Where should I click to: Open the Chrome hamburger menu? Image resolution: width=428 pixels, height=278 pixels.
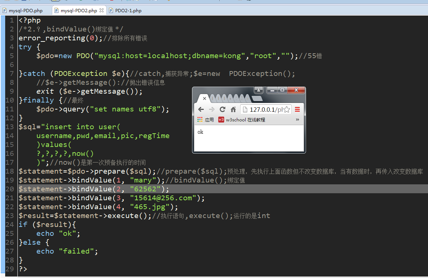pos(297,109)
